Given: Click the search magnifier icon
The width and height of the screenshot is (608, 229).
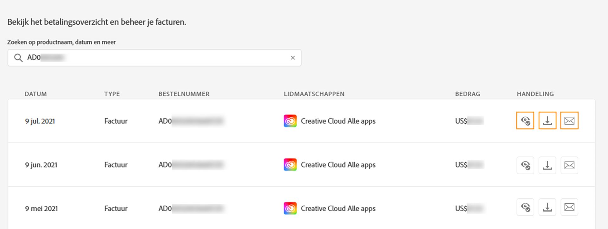Looking at the screenshot, I should coord(18,58).
